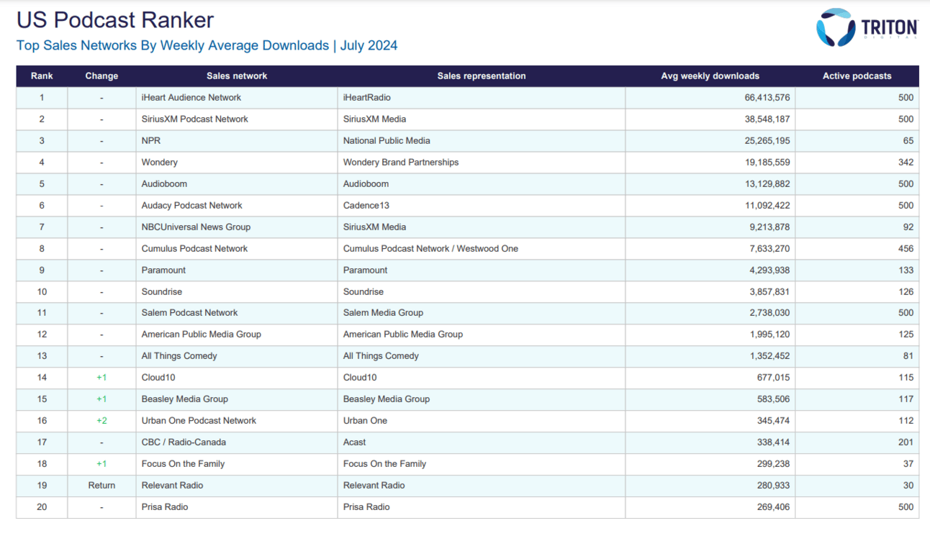Click Cumulus Podcast Network in Sales network column

(x=194, y=249)
